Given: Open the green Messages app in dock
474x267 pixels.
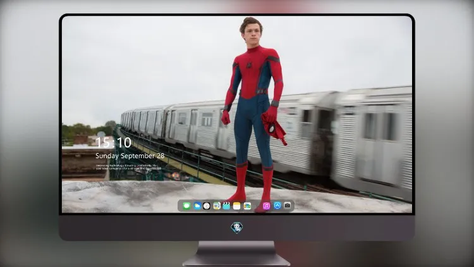Looking at the screenshot, I should (186, 206).
